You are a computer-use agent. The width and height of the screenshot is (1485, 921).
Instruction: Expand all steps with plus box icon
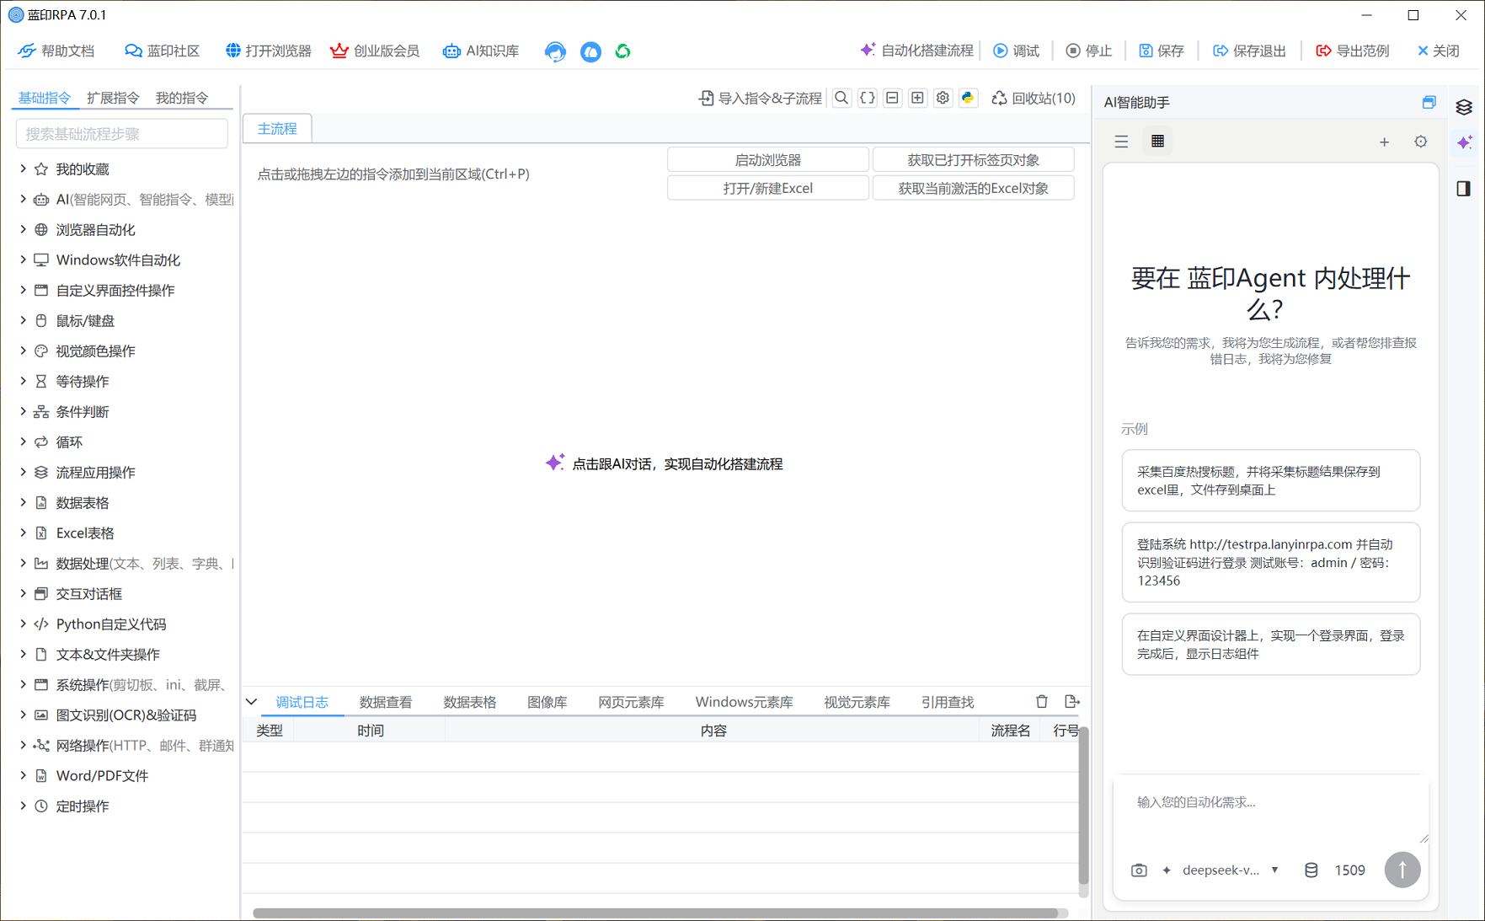pyautogui.click(x=917, y=98)
